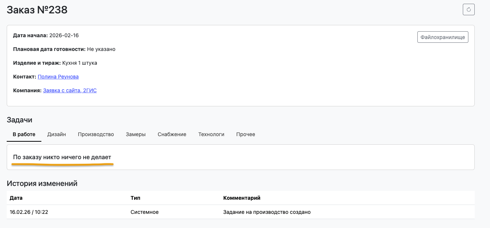490x228 pixels.
Task: Open the Производство tab
Action: coord(96,134)
